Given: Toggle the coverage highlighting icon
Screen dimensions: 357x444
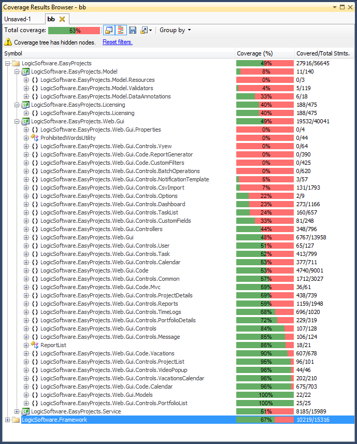Looking at the screenshot, I should [121, 30].
